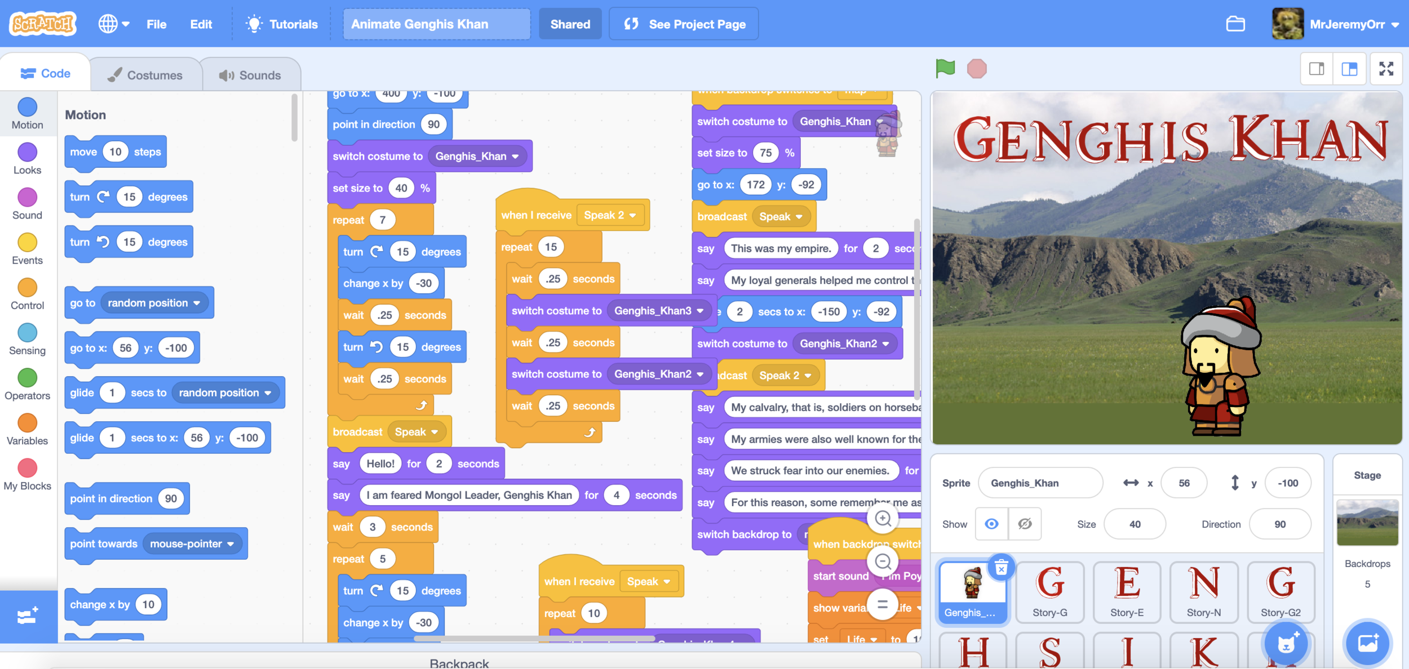Choose a new backdrop button

coord(1367,643)
